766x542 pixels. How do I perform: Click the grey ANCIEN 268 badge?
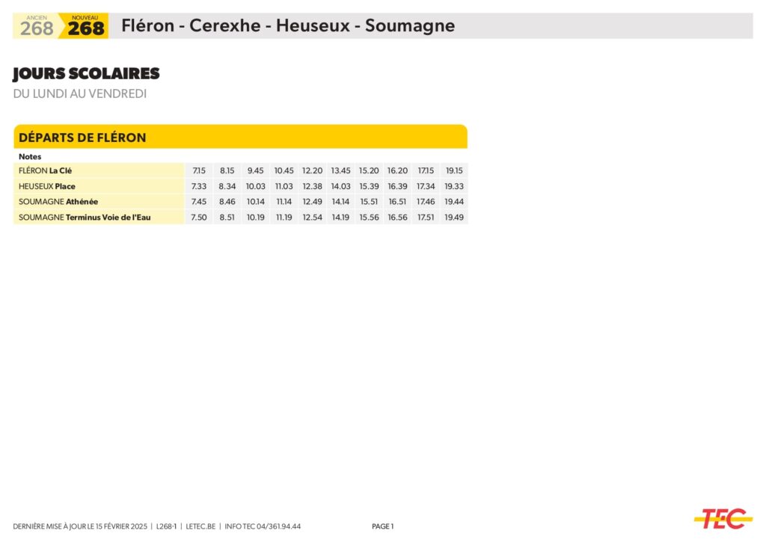[36, 26]
